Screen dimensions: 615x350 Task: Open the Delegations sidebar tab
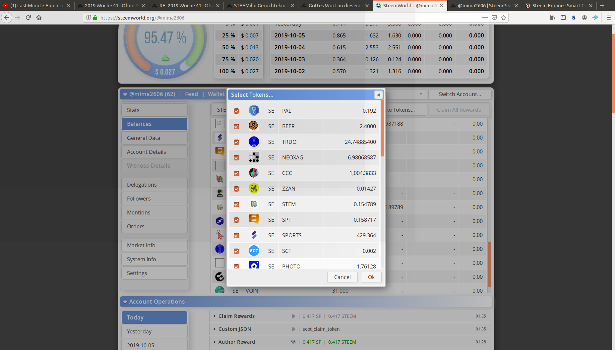pos(154,185)
